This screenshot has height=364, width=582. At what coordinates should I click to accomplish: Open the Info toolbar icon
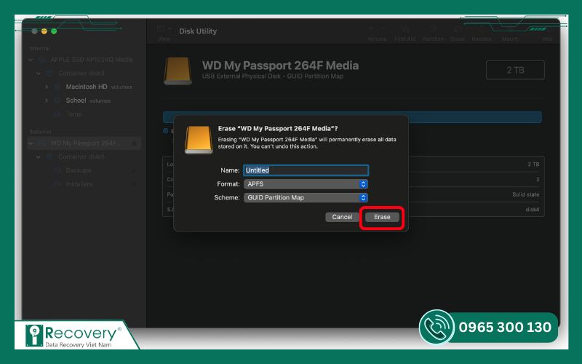(548, 29)
